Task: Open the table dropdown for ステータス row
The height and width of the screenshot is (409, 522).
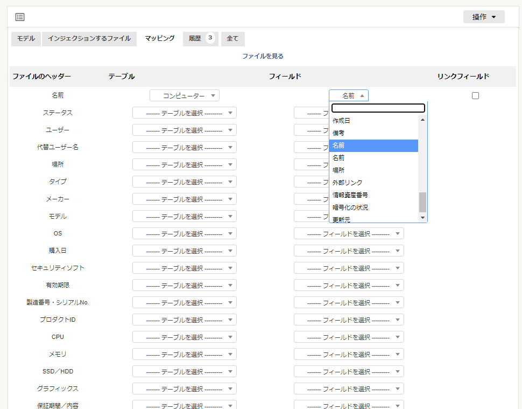Action: (x=184, y=113)
